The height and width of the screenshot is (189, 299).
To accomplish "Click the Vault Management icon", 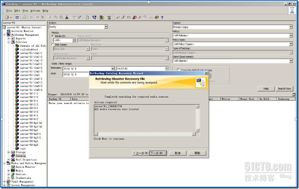I will coord(9,181).
